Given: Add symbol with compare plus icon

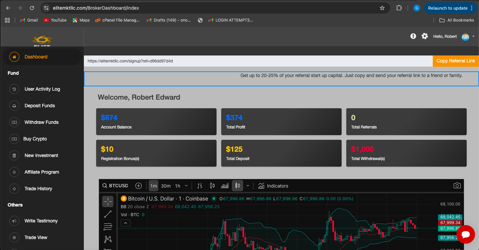Looking at the screenshot, I should click(x=139, y=186).
